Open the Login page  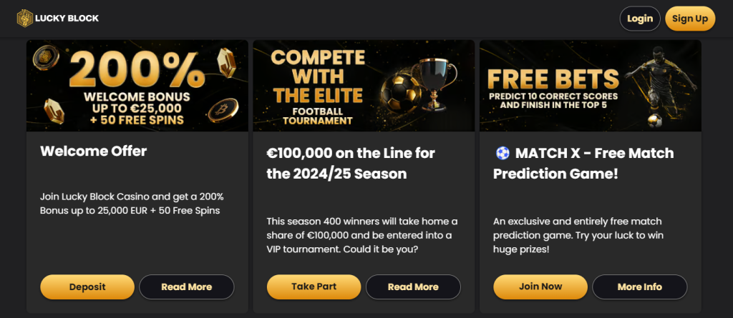(639, 19)
